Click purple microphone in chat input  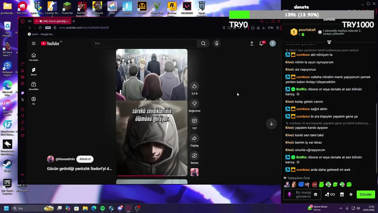(x=289, y=194)
